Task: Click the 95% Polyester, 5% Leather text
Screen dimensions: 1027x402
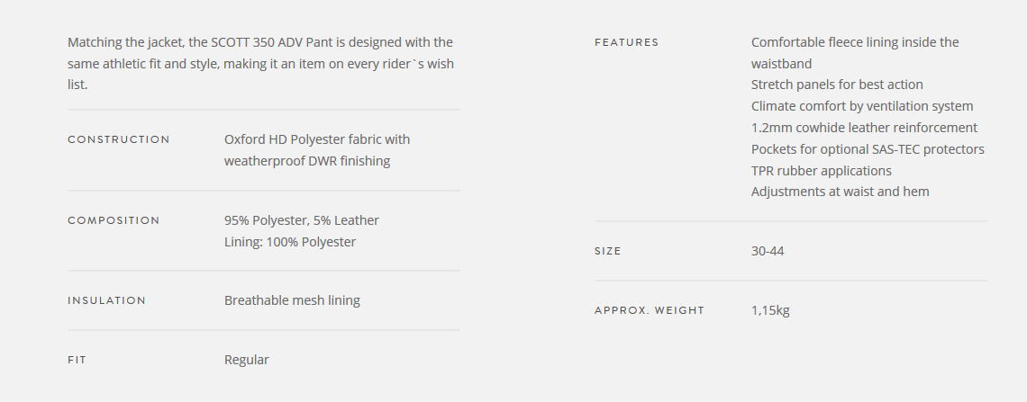Action: 301,220
